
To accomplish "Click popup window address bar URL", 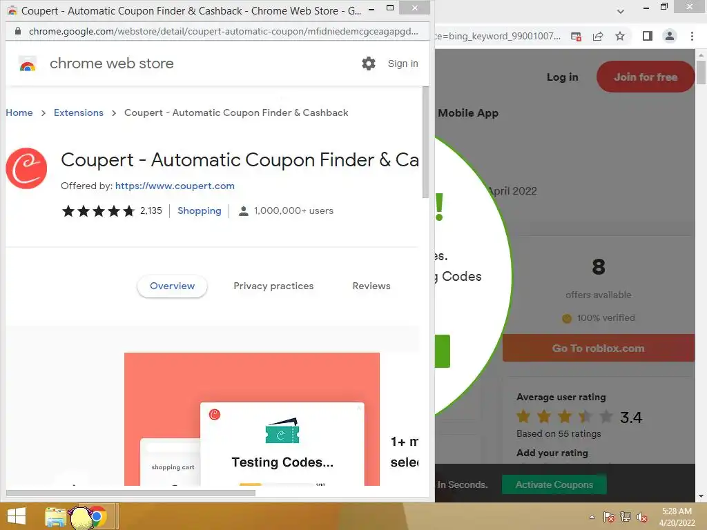I will (223, 31).
